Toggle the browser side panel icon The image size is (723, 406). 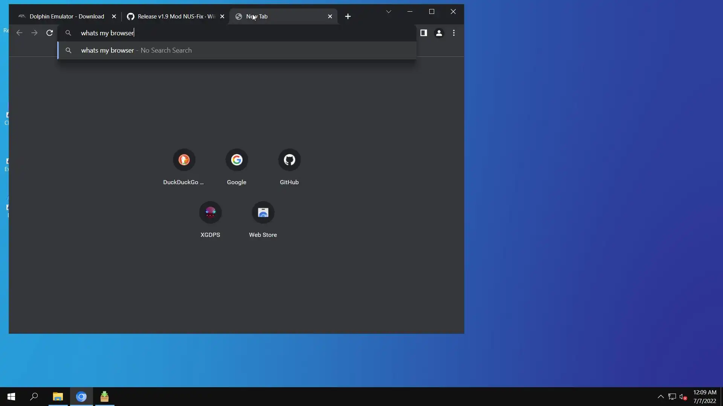[x=424, y=33]
